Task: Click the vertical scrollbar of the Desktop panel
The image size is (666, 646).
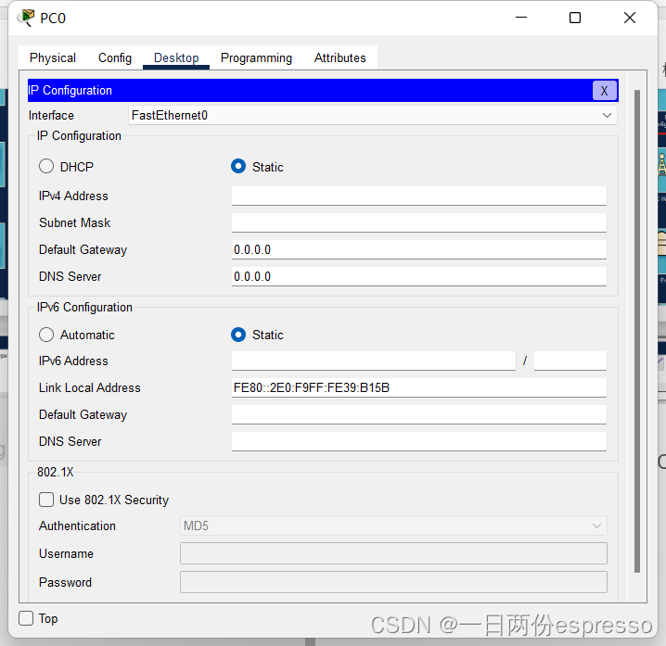Action: pos(636,331)
